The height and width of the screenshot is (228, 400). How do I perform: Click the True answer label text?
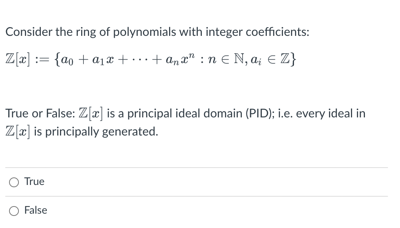pos(34,181)
